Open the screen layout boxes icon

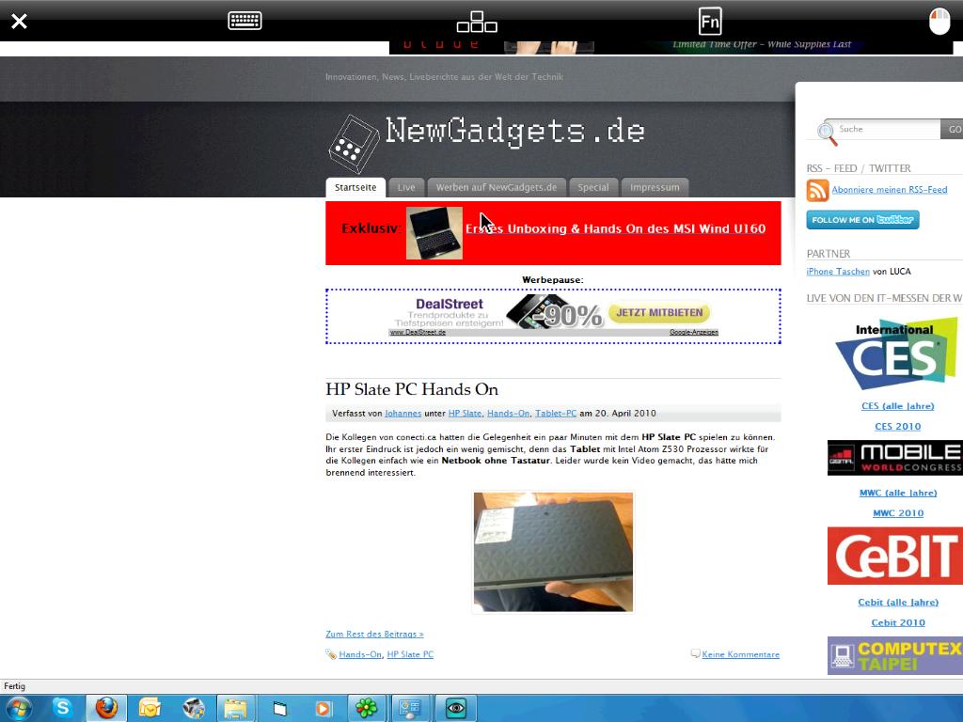[x=477, y=22]
